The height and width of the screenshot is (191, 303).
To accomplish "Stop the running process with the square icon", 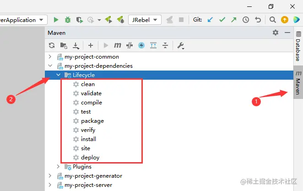I will [181, 20].
